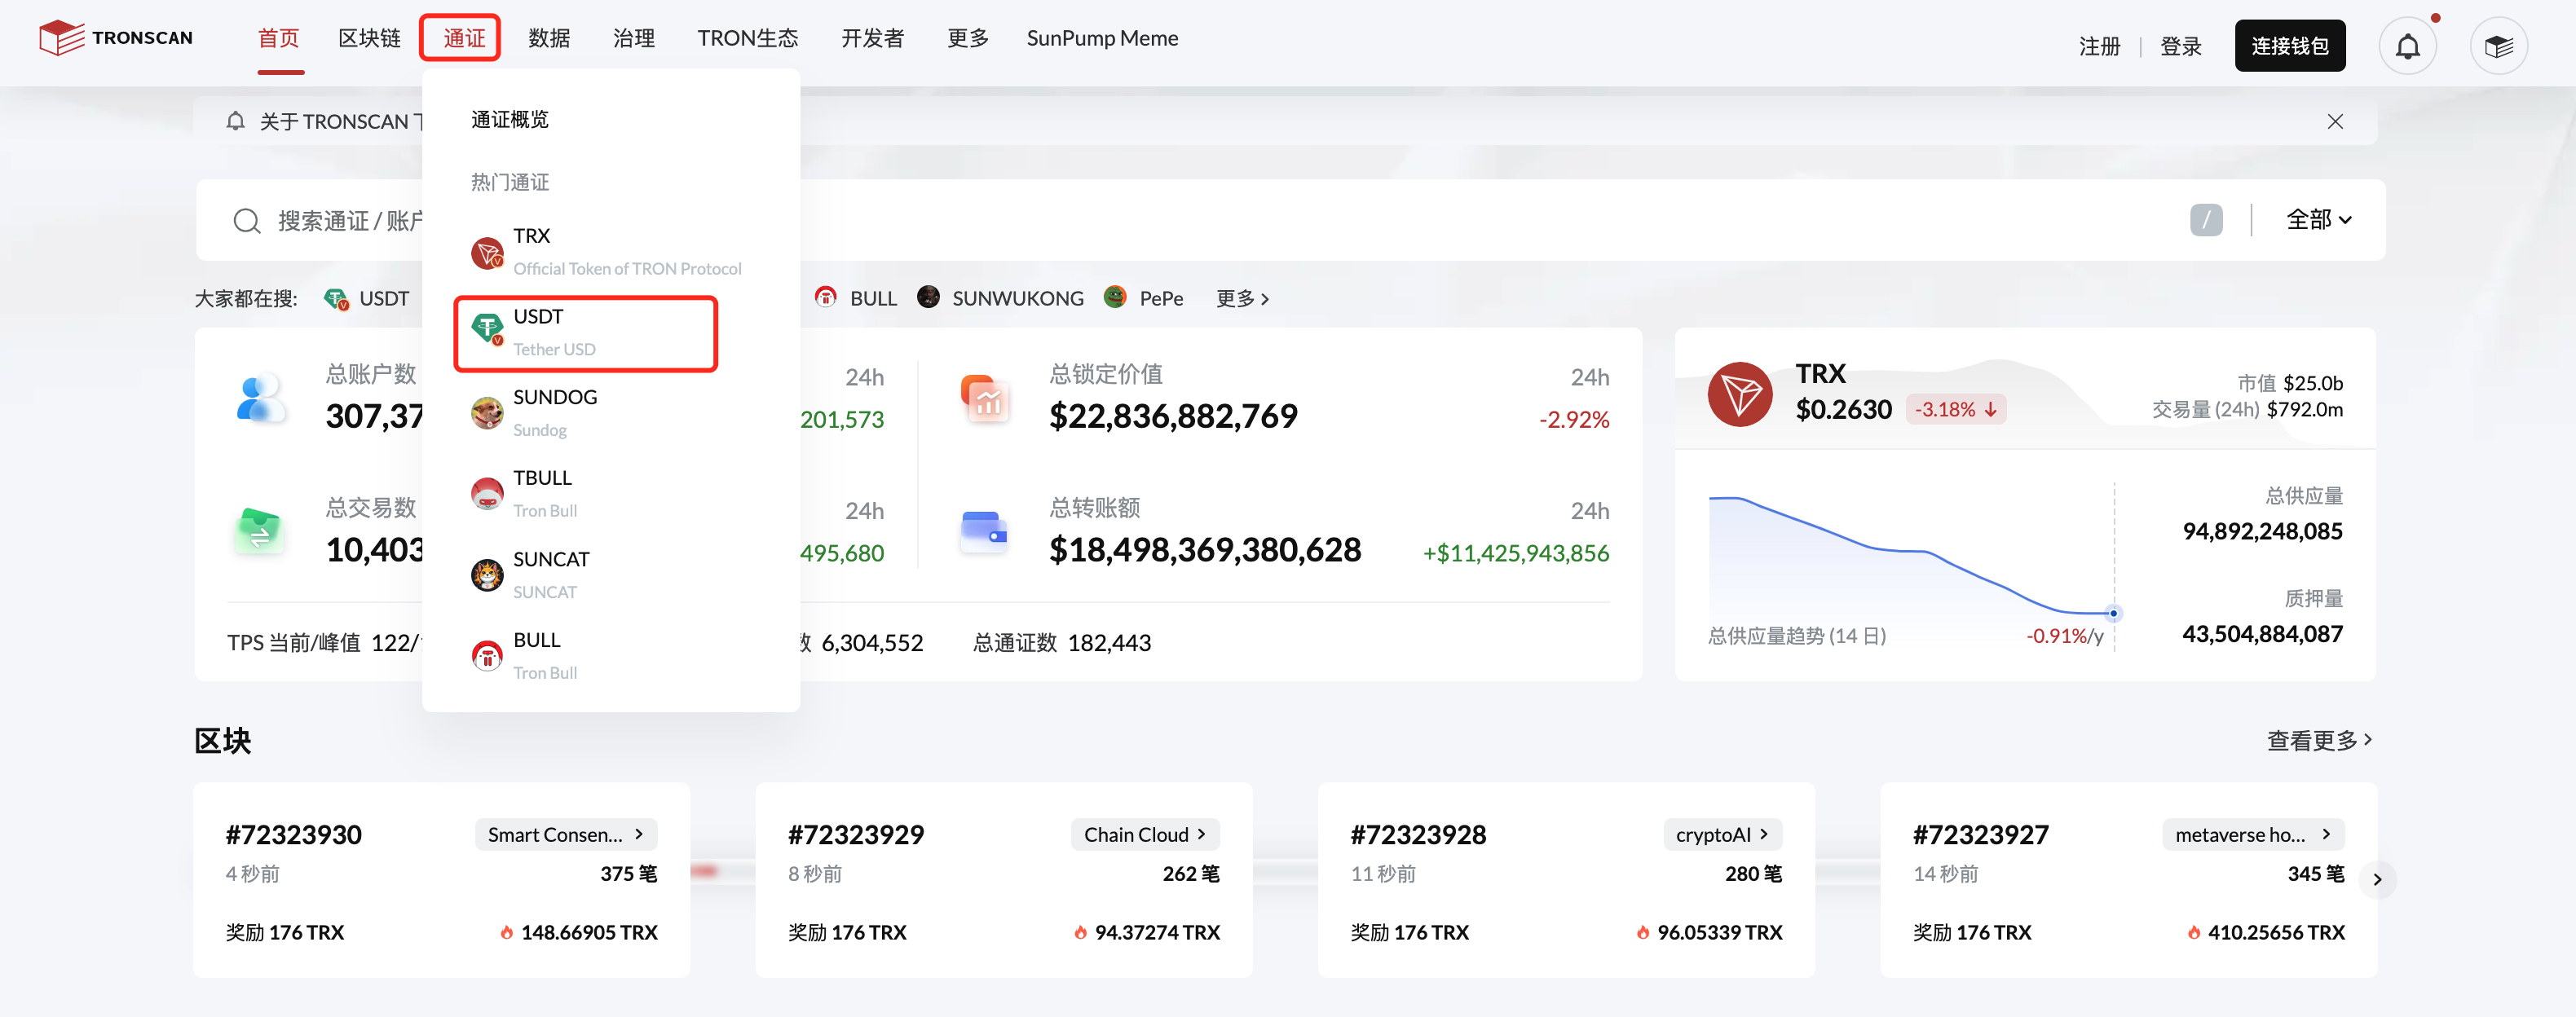
Task: Click flame icon beside 94.37274 TRX
Action: 1080,932
